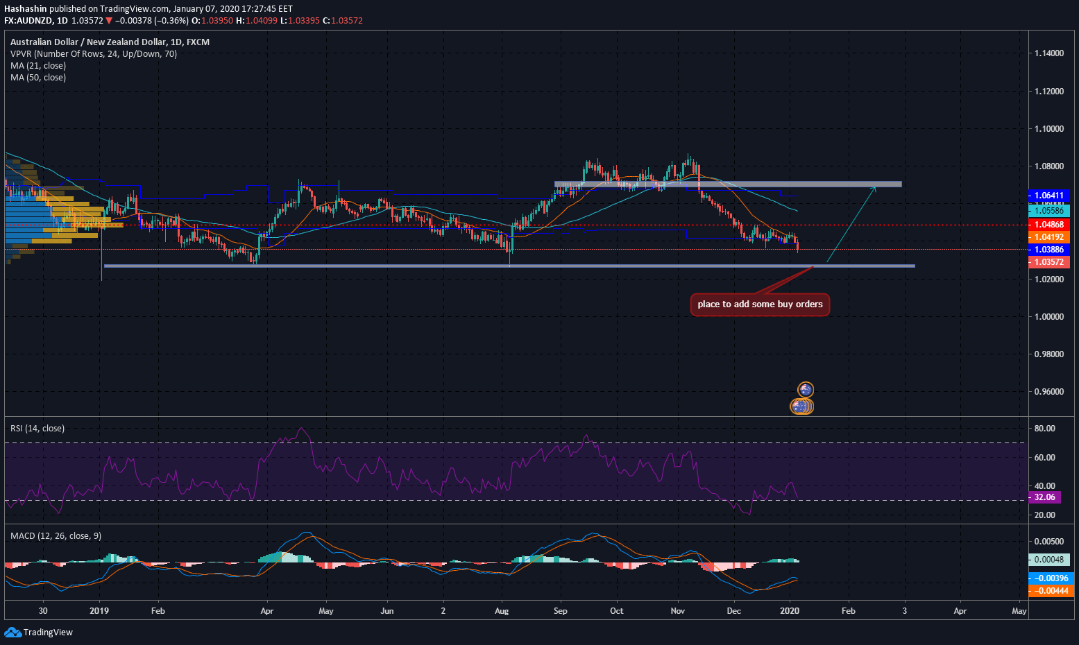
Task: Click the orange 1.04192 price label
Action: [x=1048, y=237]
